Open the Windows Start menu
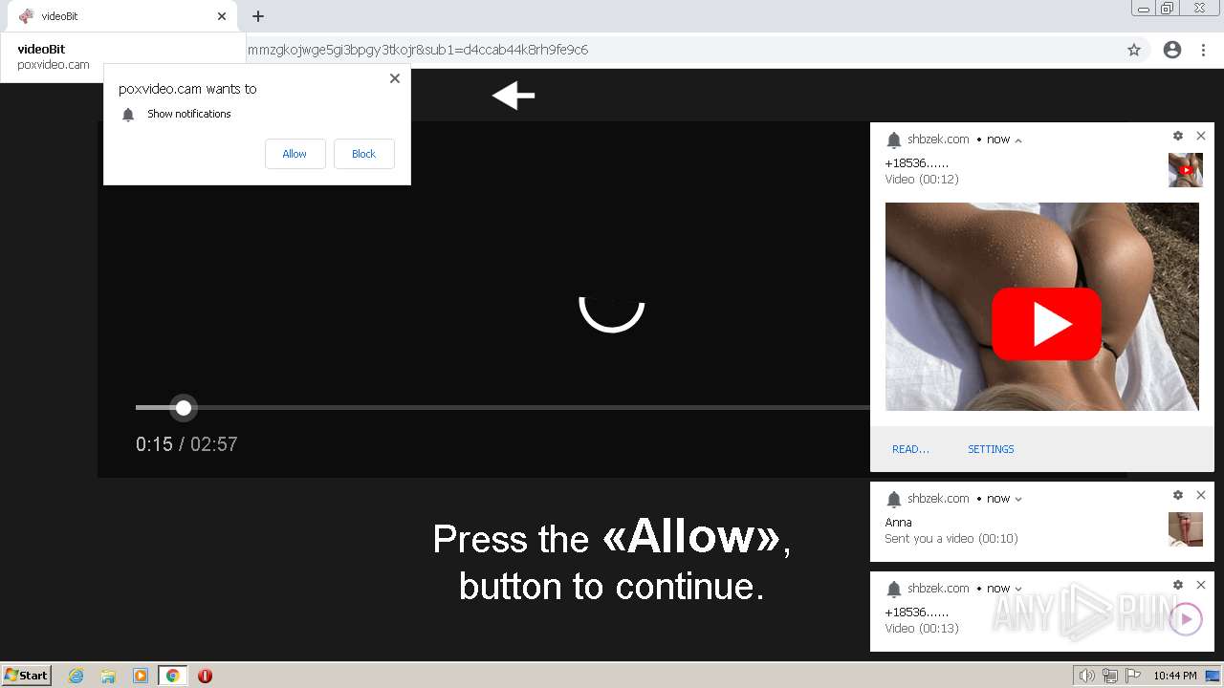 point(27,675)
